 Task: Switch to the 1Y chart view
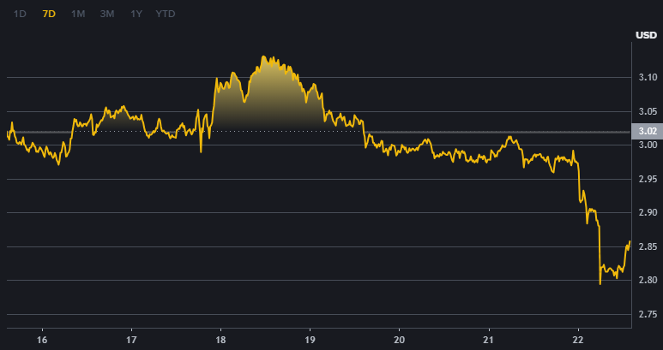(136, 15)
